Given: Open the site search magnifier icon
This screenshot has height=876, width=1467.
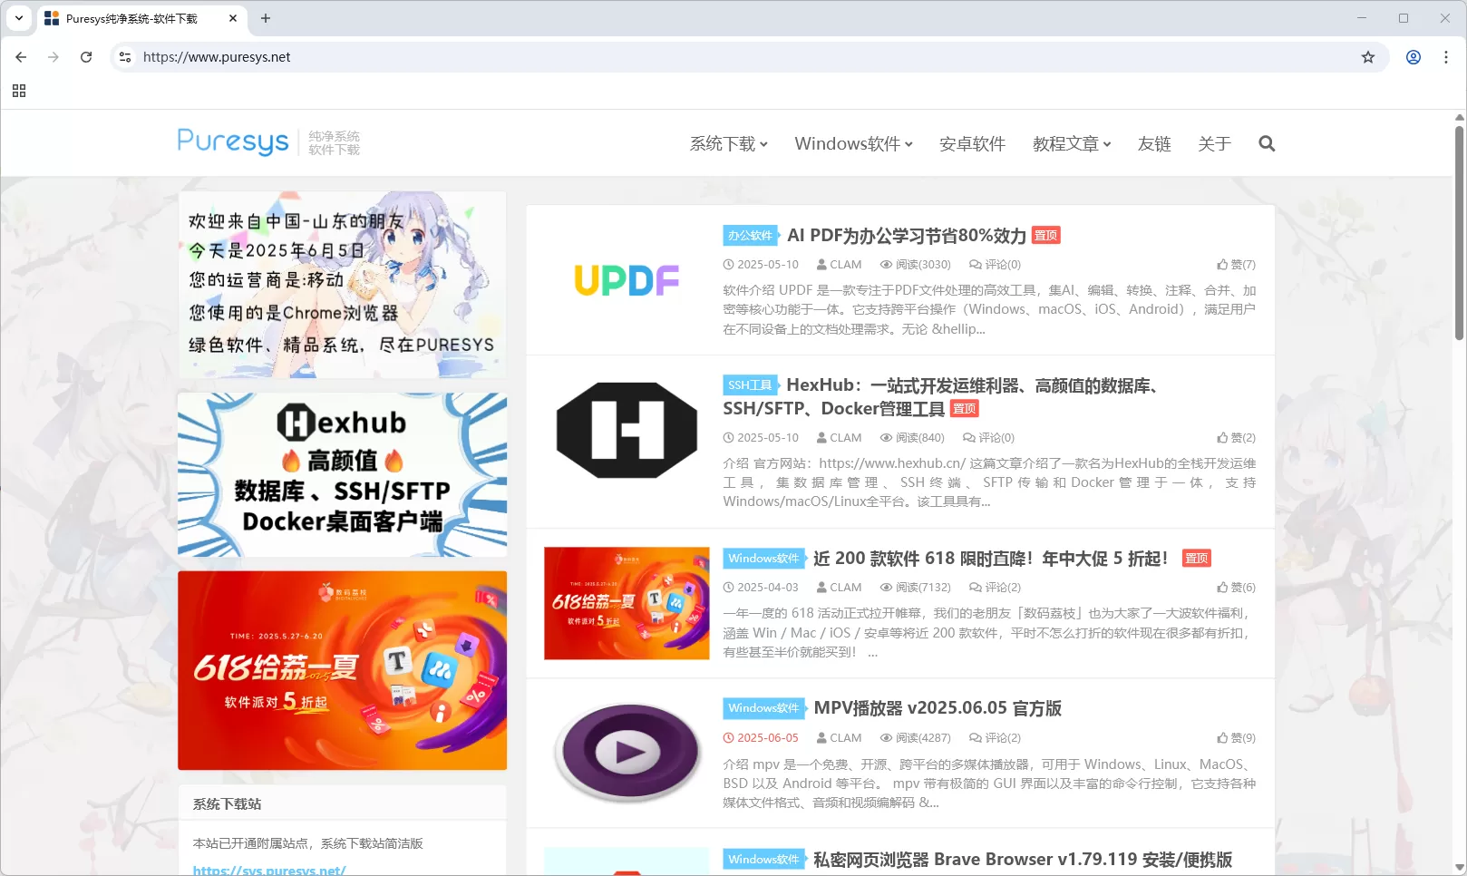Looking at the screenshot, I should [1267, 143].
